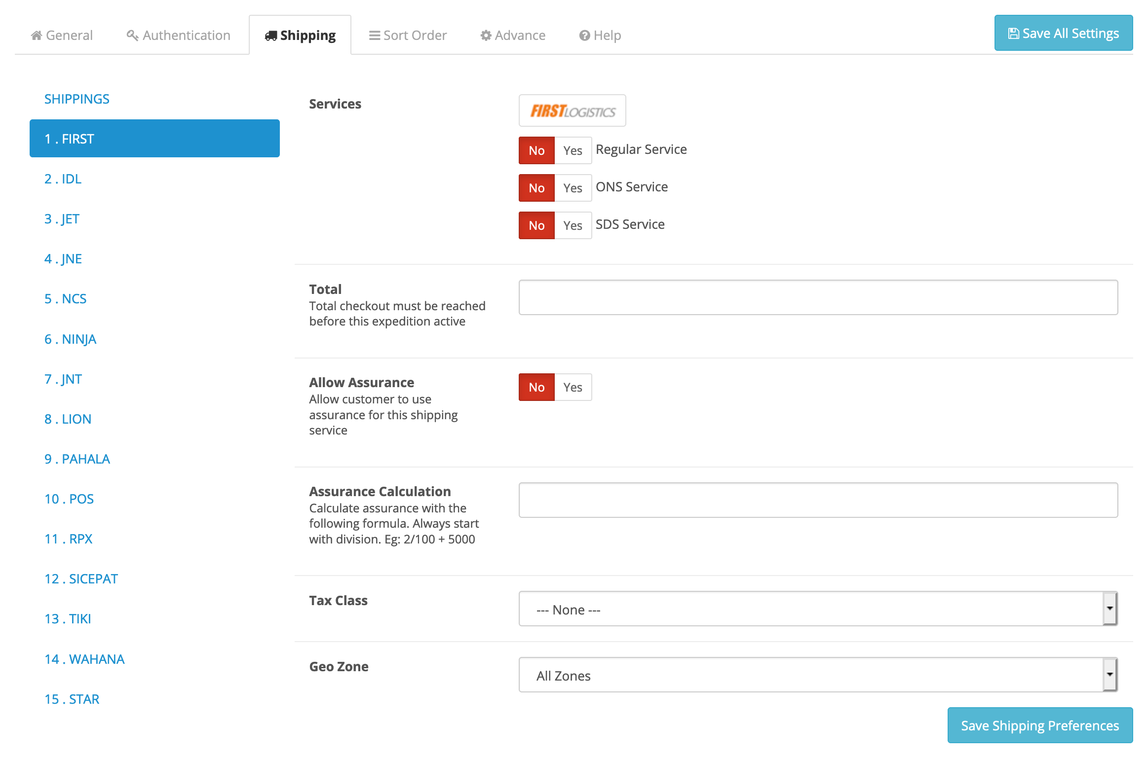Image resolution: width=1148 pixels, height=758 pixels.
Task: Click the truck icon on Shipping tab
Action: coord(270,36)
